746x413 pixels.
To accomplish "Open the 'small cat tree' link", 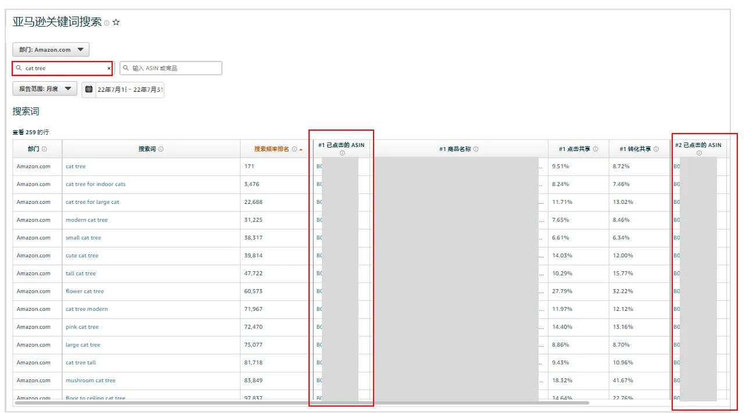I will [83, 238].
